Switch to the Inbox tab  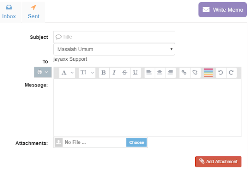coord(9,12)
